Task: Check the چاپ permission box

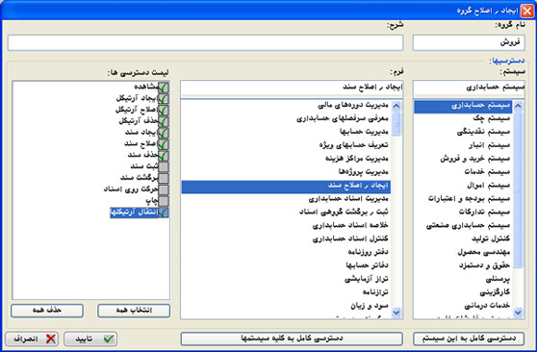Action: (x=164, y=201)
